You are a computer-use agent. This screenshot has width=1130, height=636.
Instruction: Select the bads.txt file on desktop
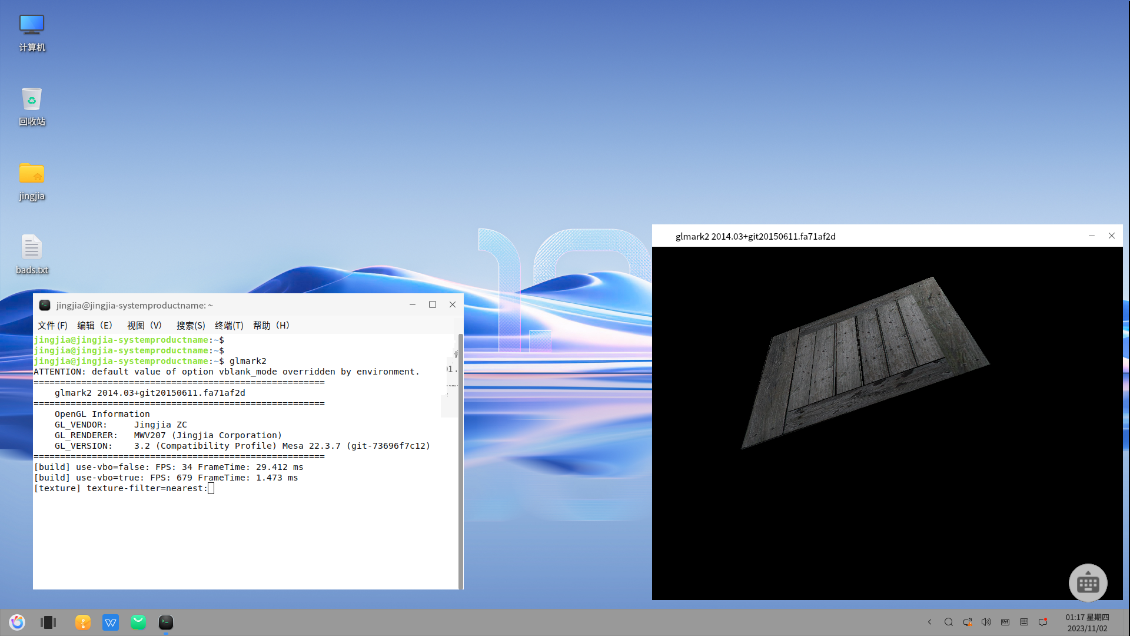[x=32, y=254]
